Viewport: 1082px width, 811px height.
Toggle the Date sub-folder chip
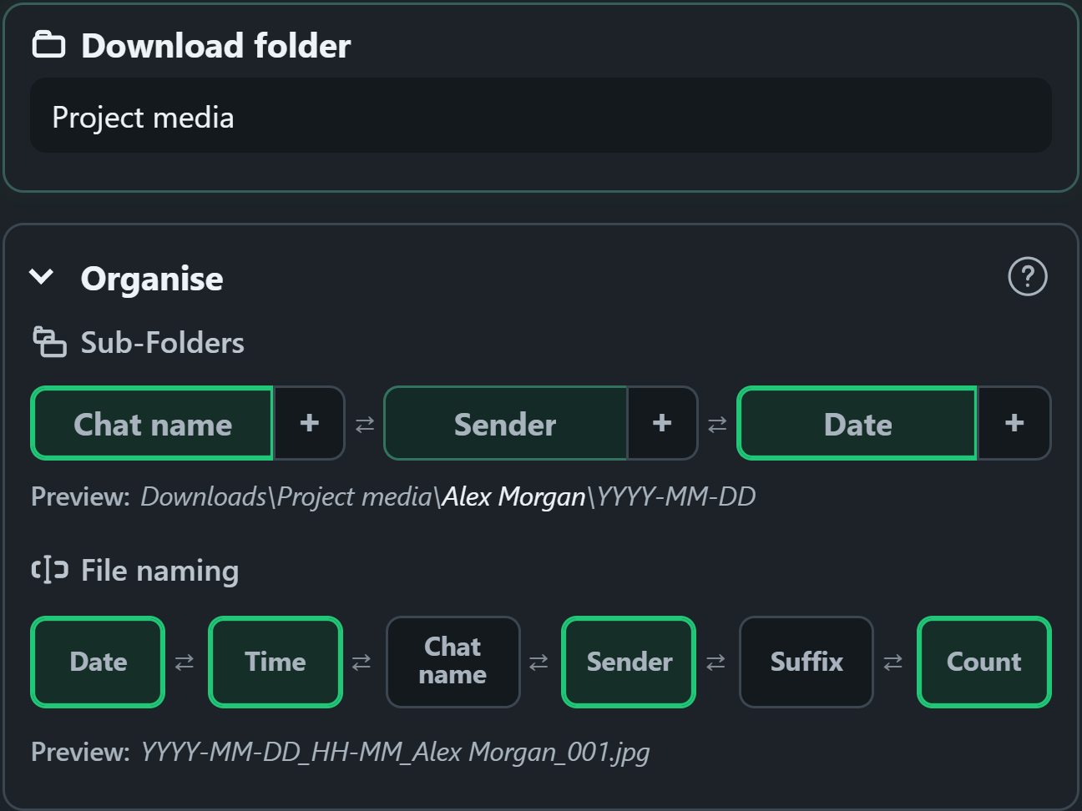point(857,423)
